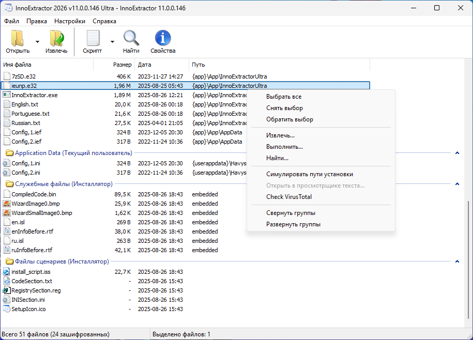Select the ieunp.e32 file row
The height and width of the screenshot is (340, 473).
point(185,86)
